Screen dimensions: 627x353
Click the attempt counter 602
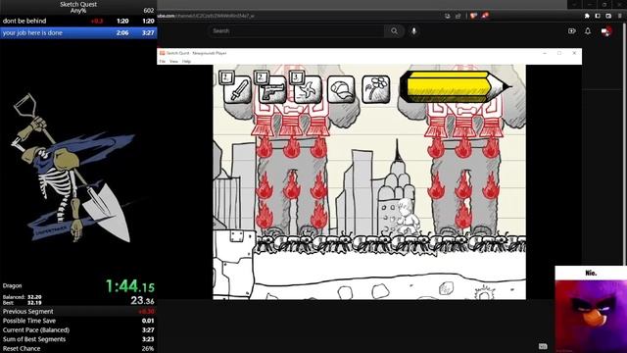click(x=149, y=11)
